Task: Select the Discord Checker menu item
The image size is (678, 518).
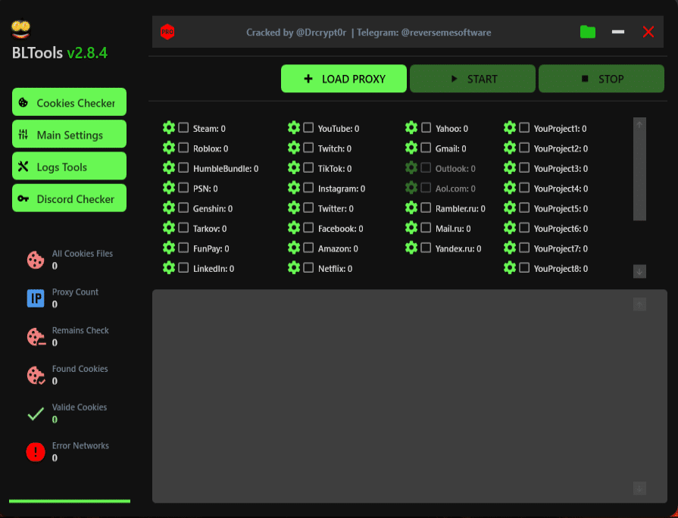Action: click(69, 198)
